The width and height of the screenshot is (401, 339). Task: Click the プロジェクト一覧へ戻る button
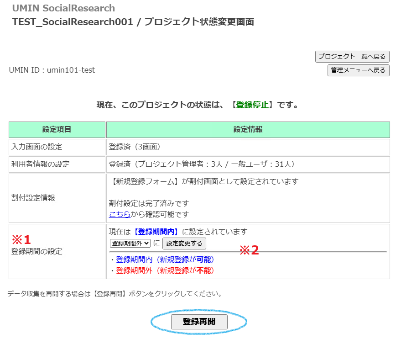pyautogui.click(x=352, y=57)
